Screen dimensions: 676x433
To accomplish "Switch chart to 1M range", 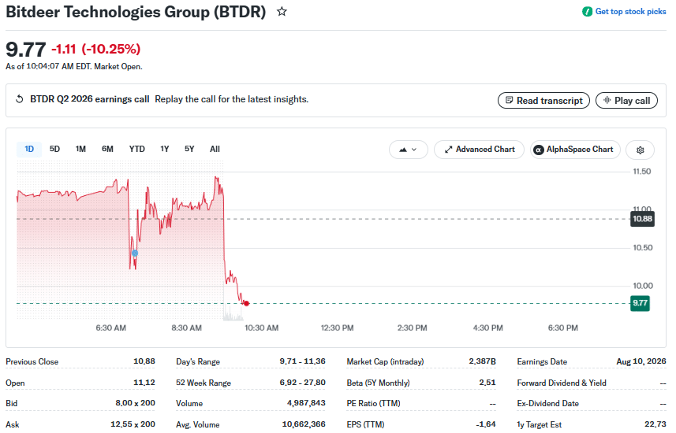I will click(80, 149).
